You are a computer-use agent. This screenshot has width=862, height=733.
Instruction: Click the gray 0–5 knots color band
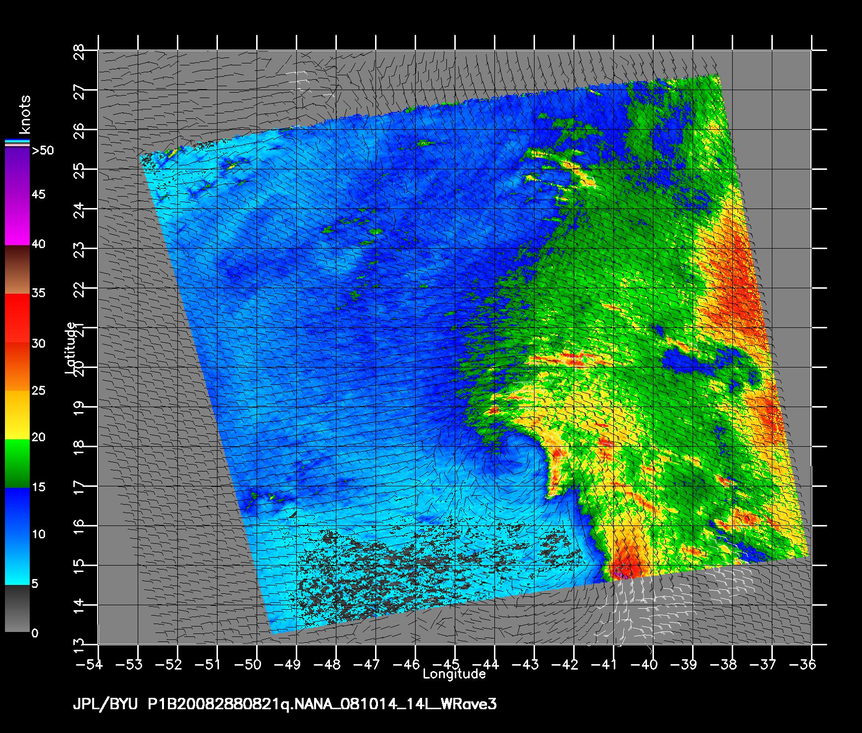tap(17, 608)
